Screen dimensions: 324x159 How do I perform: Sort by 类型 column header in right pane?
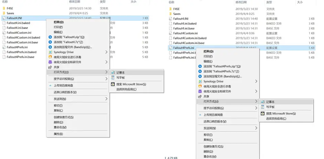point(269,2)
